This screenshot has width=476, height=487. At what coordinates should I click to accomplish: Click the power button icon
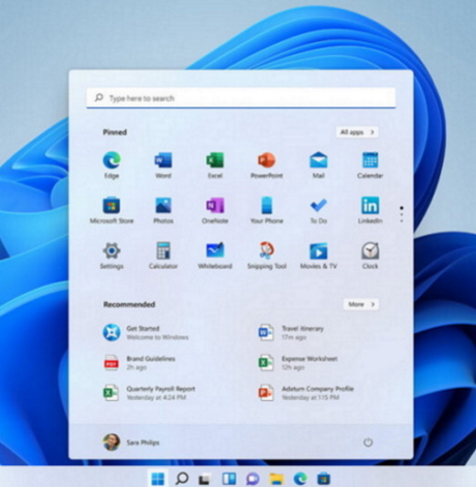[368, 442]
